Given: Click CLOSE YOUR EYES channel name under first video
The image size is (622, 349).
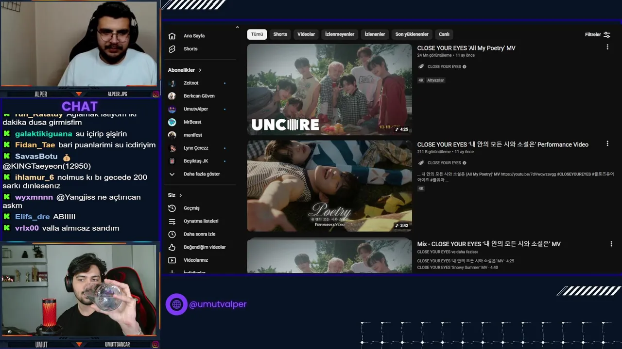Looking at the screenshot, I should coord(444,66).
